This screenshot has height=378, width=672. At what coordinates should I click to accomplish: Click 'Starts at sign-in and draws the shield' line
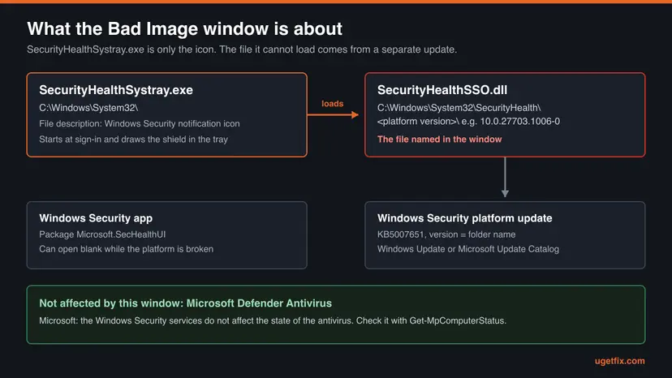tap(133, 140)
